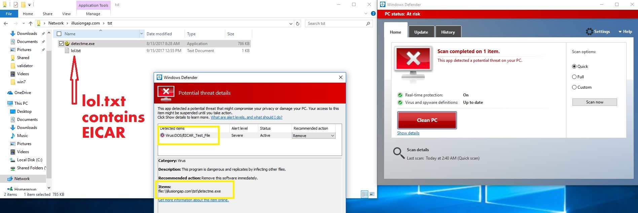Click the new folder icon in title bar
Screen dimensions: 638x213
23,5
